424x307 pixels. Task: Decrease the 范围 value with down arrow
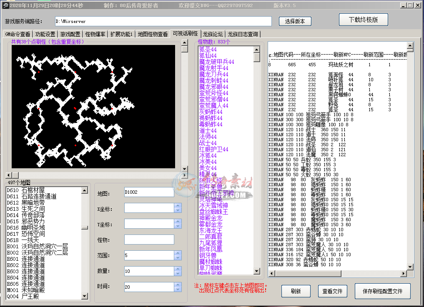pos(178,258)
